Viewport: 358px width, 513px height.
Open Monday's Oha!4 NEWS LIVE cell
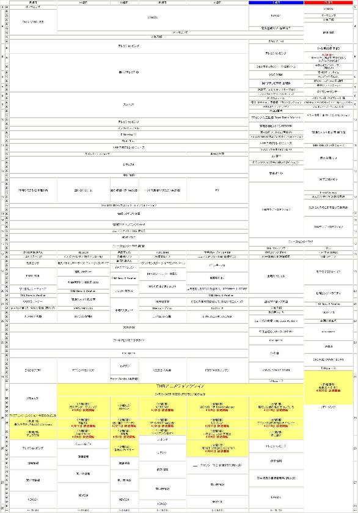tap(33, 22)
